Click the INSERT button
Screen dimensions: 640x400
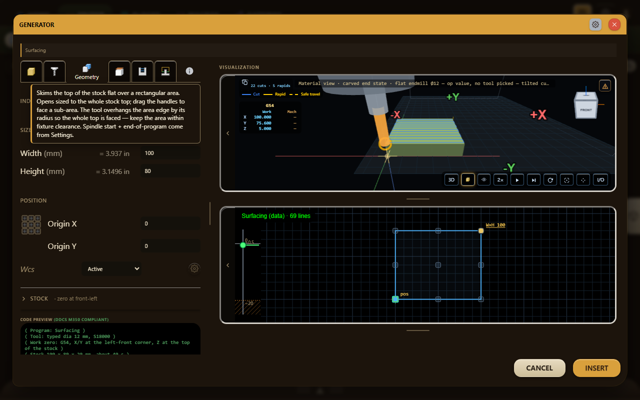pyautogui.click(x=596, y=368)
